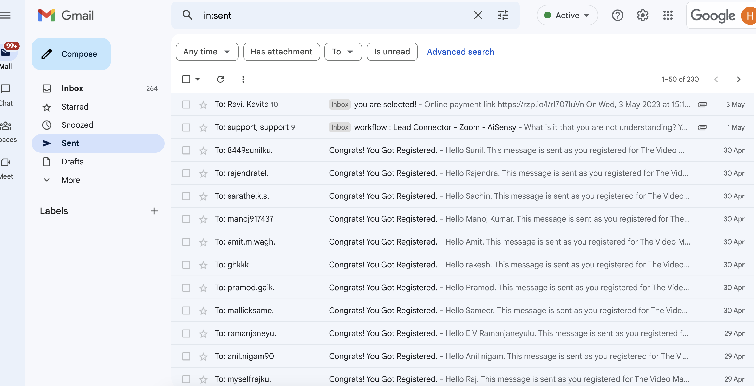756x386 pixels.
Task: Star the email to amit.m.wagh.
Action: coord(203,242)
